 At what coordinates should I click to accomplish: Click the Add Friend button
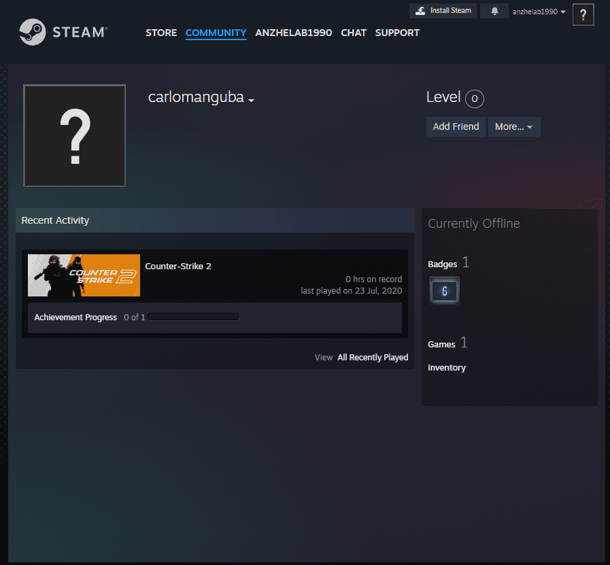coord(456,126)
